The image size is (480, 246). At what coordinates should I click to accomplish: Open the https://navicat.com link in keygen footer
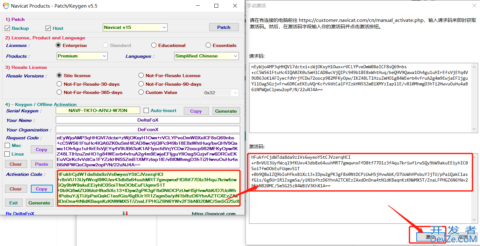click(214, 214)
